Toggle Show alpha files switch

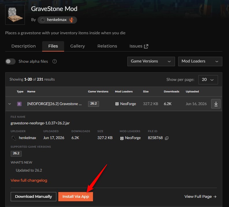[10, 61]
